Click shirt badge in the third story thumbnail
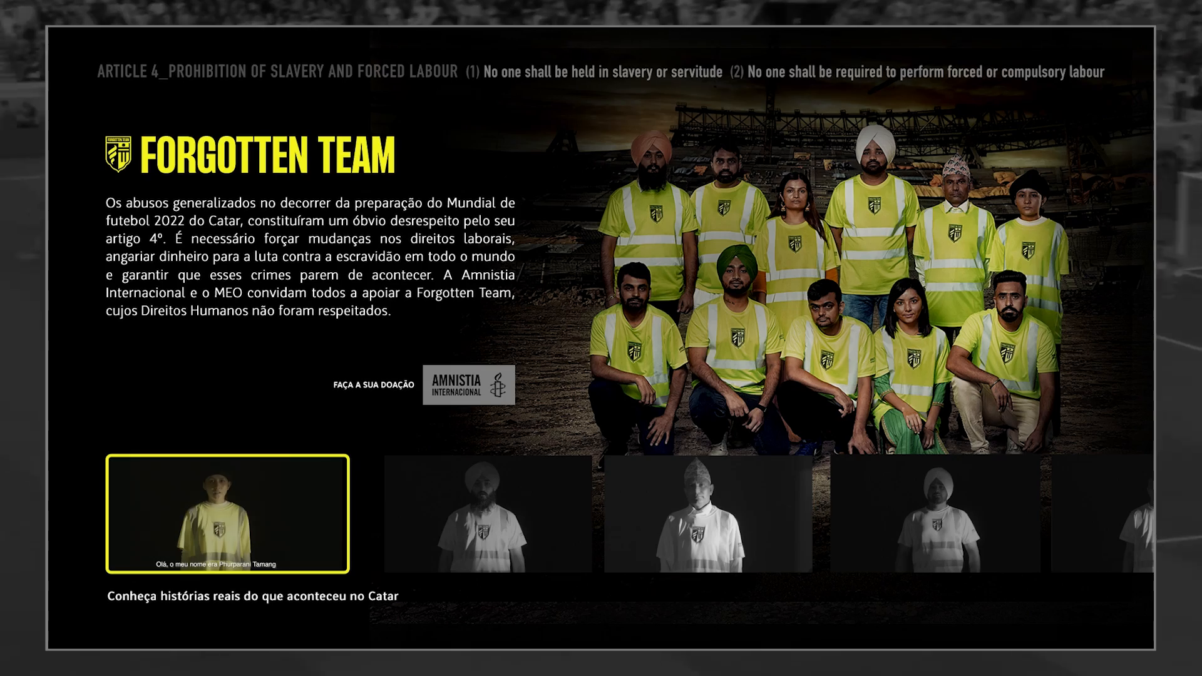This screenshot has height=676, width=1202. click(697, 534)
